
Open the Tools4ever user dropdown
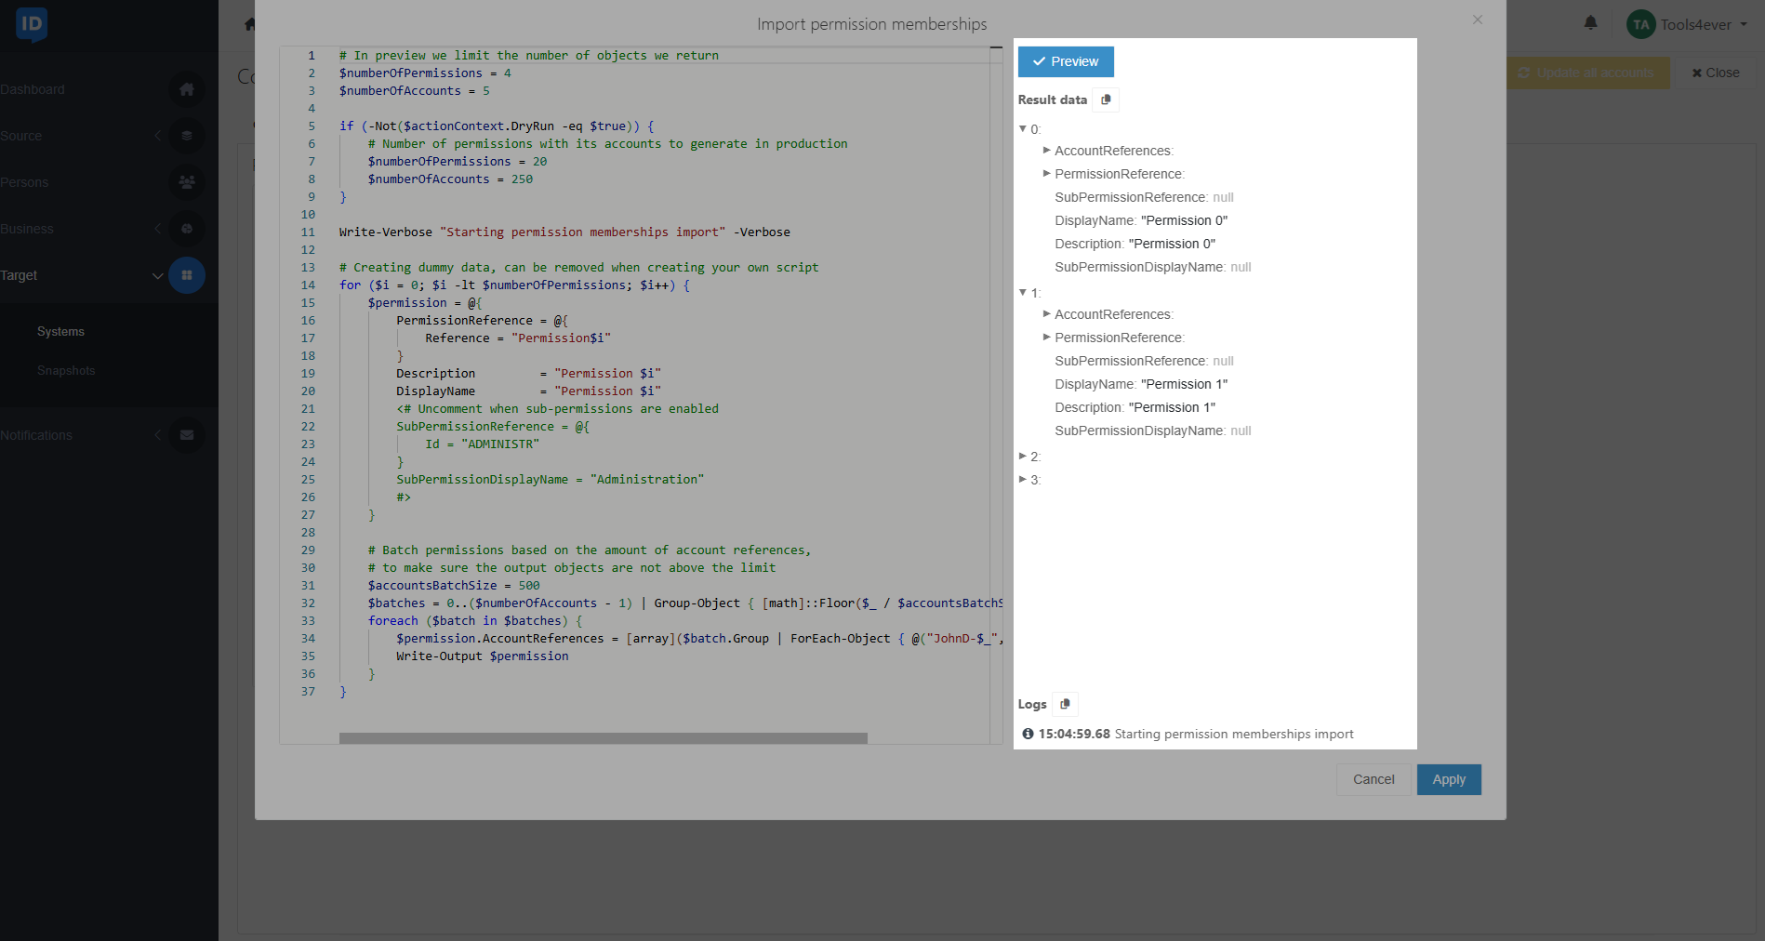point(1704,24)
